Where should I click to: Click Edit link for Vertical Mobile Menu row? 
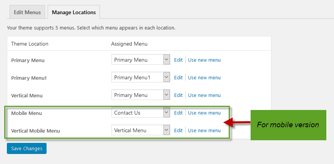click(178, 130)
